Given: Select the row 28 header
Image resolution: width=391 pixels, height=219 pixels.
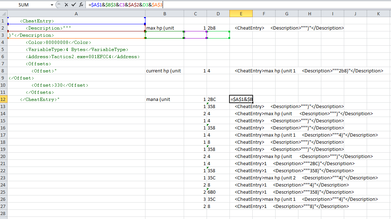Looking at the screenshot, I should [x=4, y=213].
